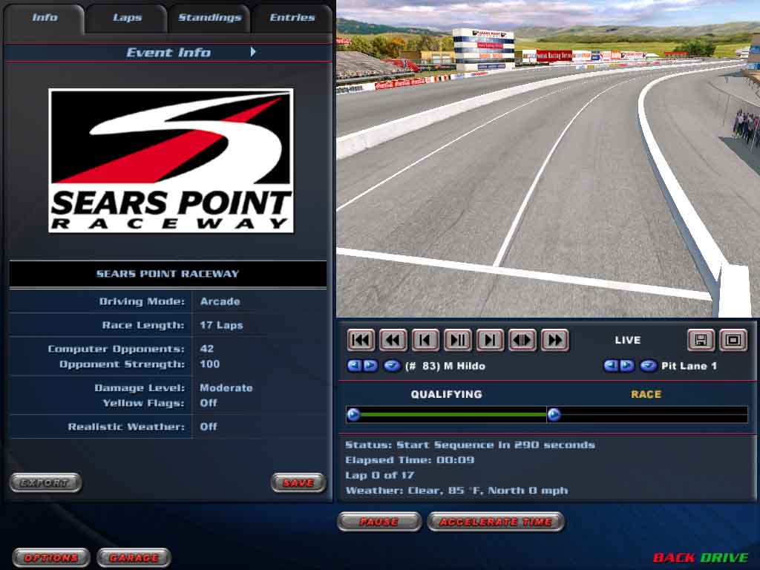Screen dimensions: 760x570
Task: Switch the replay view to full screen
Action: (733, 340)
